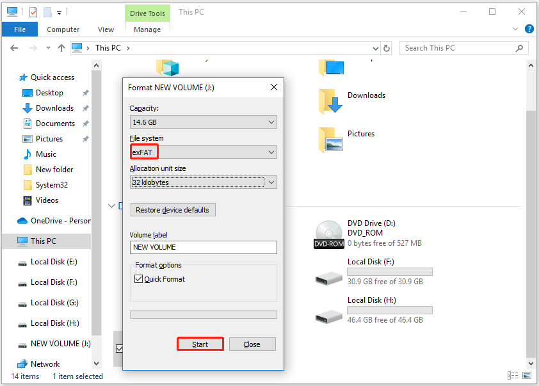Image resolution: width=539 pixels, height=386 pixels.
Task: Select Quick access in navigation pane
Action: click(52, 77)
